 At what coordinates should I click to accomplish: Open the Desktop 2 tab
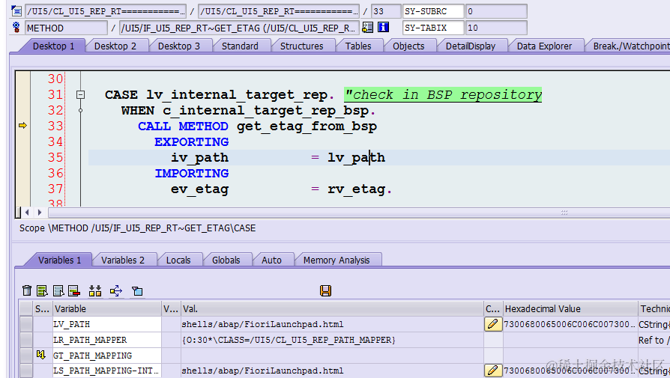115,46
